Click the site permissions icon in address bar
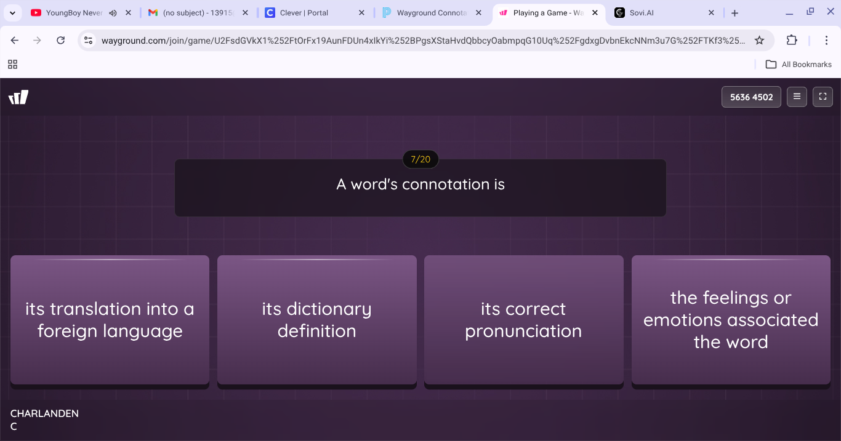Viewport: 841px width, 441px height. click(x=88, y=40)
